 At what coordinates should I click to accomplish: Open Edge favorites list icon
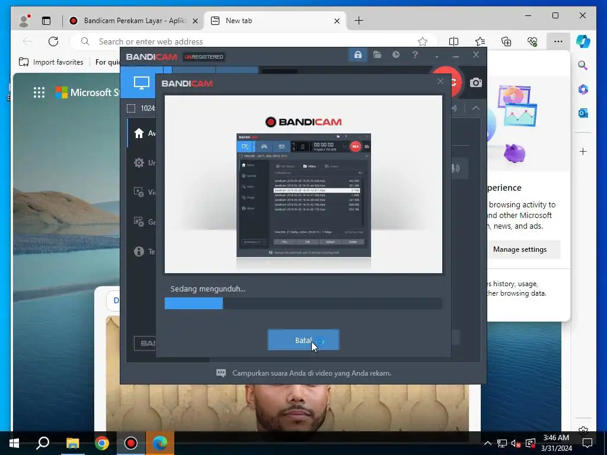click(x=480, y=41)
